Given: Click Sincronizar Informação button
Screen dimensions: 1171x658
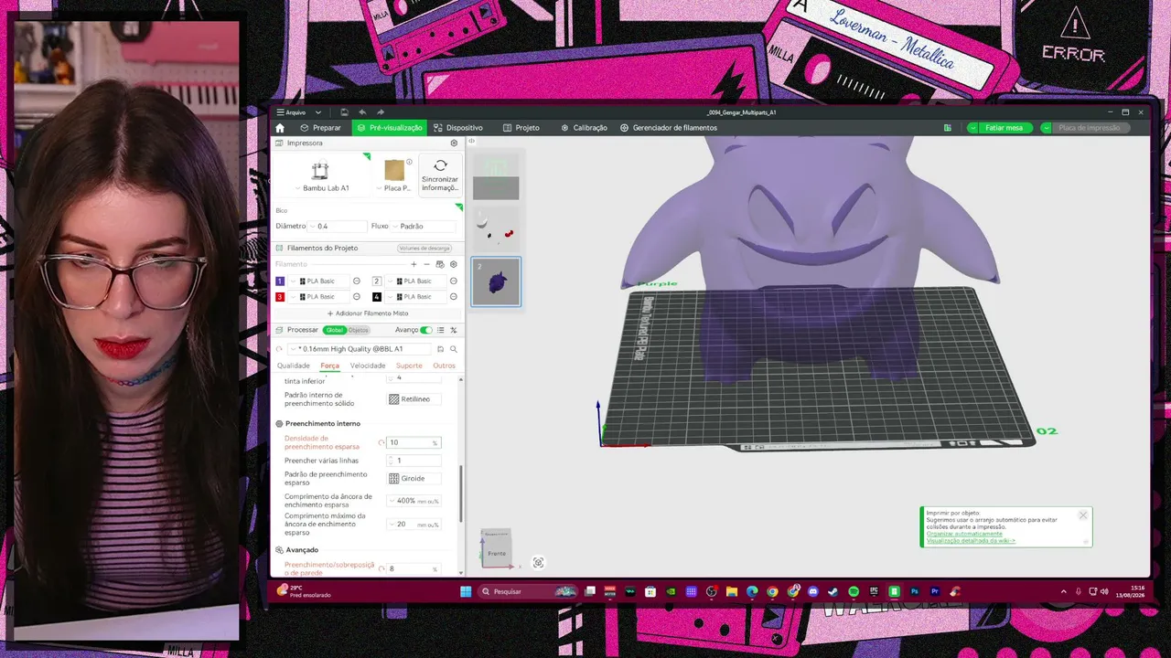Looking at the screenshot, I should [440, 175].
